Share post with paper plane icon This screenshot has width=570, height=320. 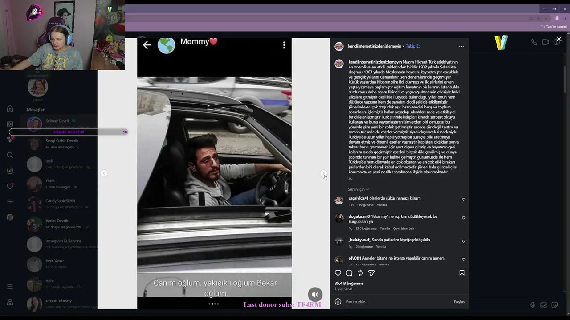[371, 273]
